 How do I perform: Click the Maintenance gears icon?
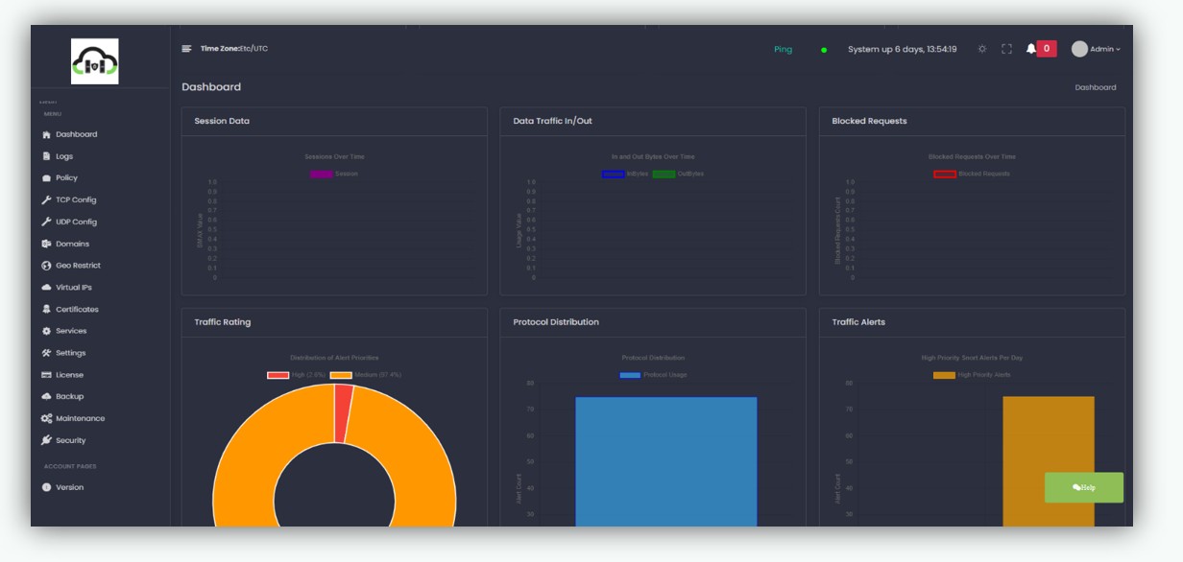(x=46, y=419)
